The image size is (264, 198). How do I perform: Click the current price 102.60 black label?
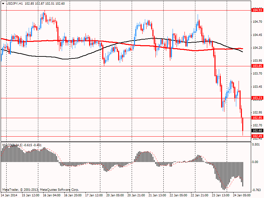(257, 130)
